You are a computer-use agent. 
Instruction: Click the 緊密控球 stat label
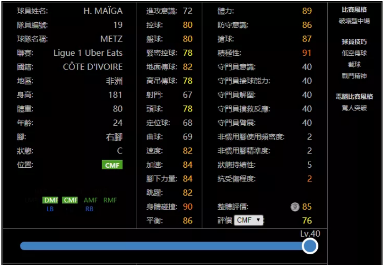point(162,53)
